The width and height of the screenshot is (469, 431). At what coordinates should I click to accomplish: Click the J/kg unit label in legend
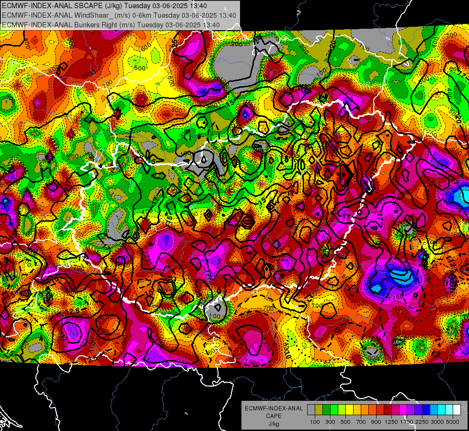pyautogui.click(x=274, y=424)
